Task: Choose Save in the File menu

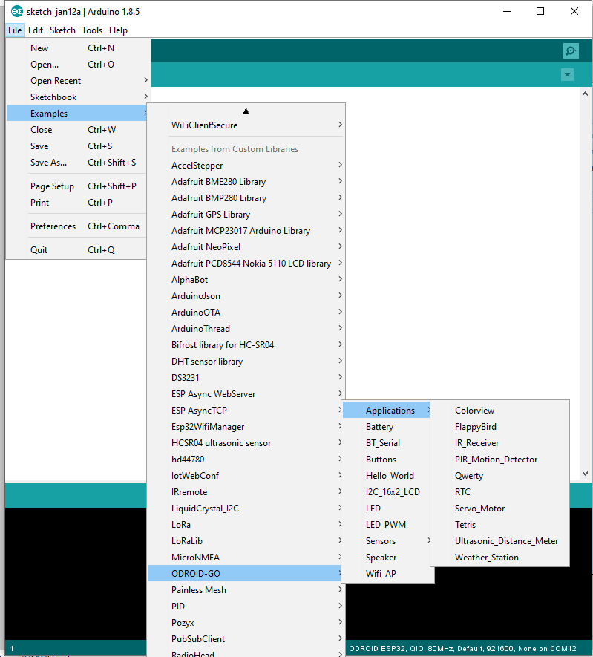Action: [77, 146]
